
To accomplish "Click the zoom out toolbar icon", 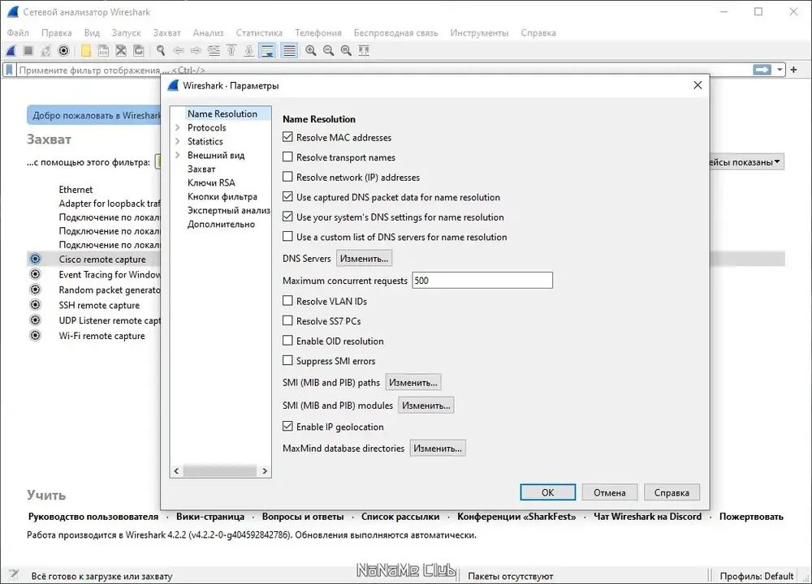I will coord(328,50).
